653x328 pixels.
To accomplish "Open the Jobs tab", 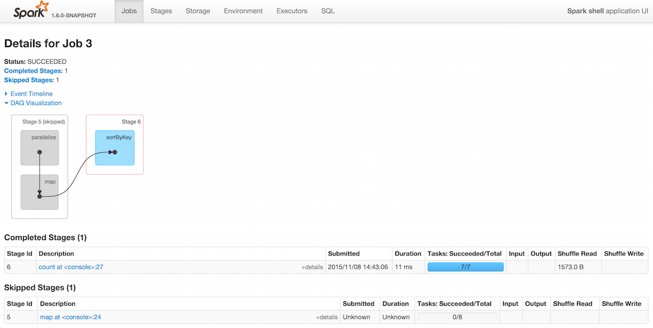I will (x=129, y=11).
